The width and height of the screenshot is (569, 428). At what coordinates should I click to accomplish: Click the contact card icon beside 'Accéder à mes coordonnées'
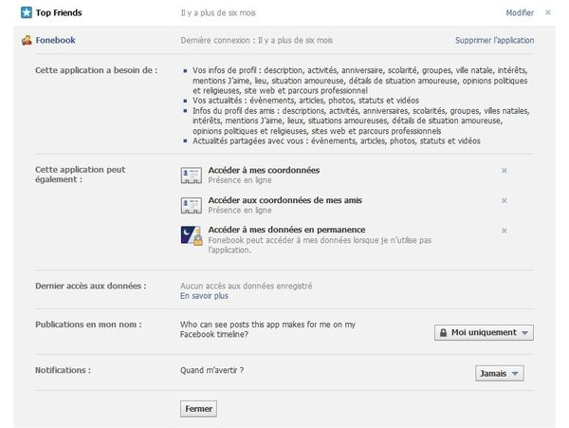[x=192, y=176]
